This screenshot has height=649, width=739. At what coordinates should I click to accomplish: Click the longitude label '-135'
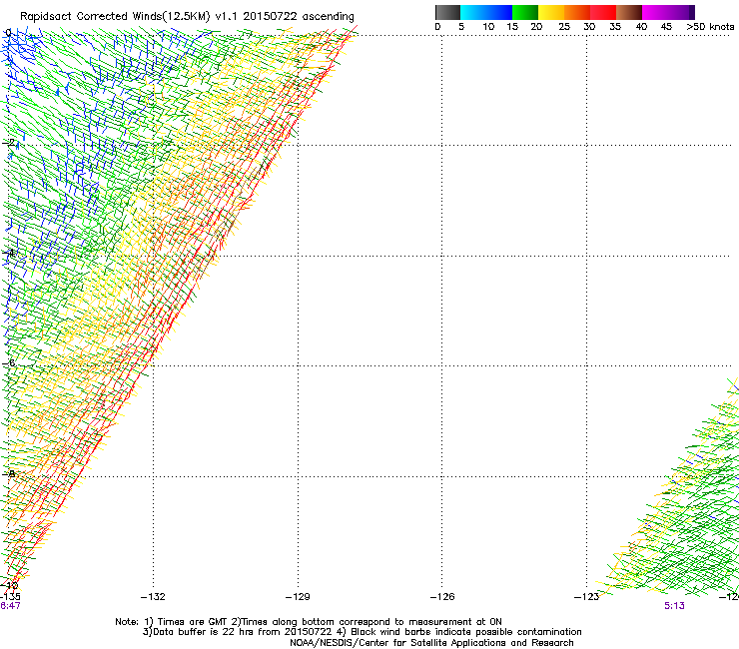click(10, 597)
